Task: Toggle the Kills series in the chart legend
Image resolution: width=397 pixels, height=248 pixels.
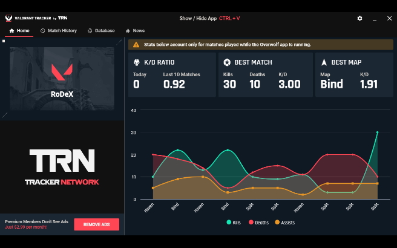Action: [233, 223]
